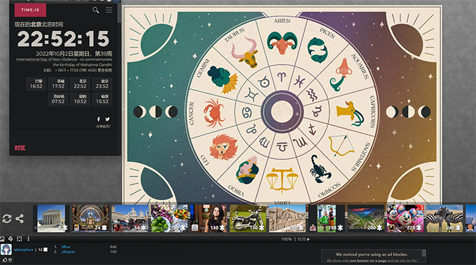The height and width of the screenshot is (265, 476).
Task: Open the 15:52 city time tile
Action: tap(102, 99)
